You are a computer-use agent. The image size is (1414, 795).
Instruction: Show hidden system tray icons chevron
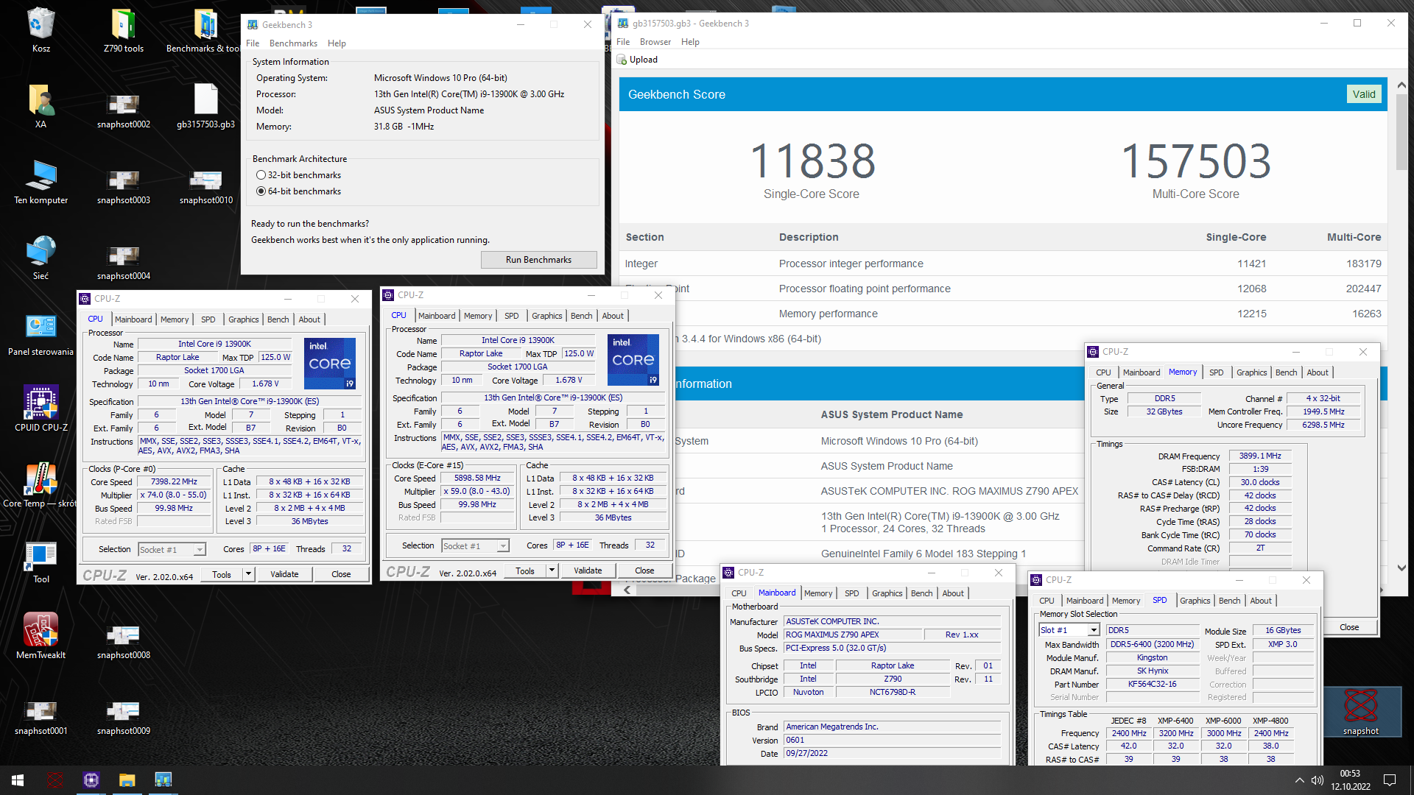(1299, 780)
